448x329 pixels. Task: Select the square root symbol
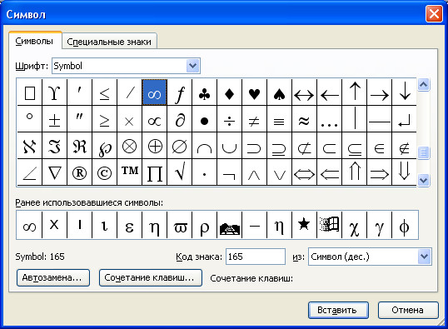tap(179, 172)
